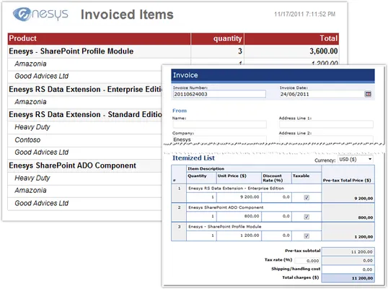Click the report timestamp 11/17/2011 7:11:52 PM
This screenshot has width=388, height=289.
click(x=304, y=14)
